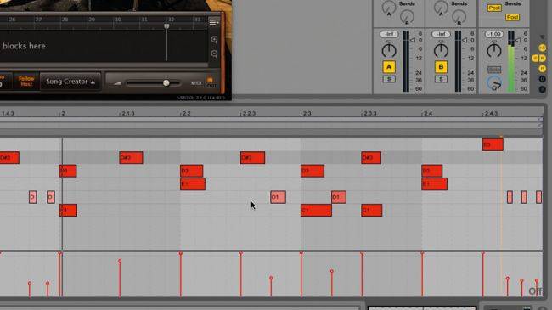Click the return A pan knob
Viewport: 552px width, 310px height.
pyautogui.click(x=389, y=51)
